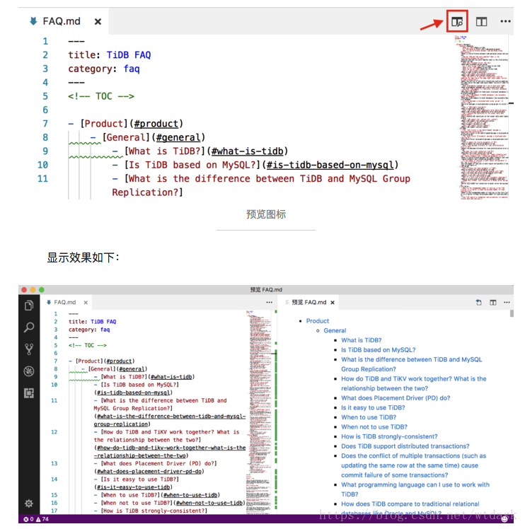Image resolution: width=525 pixels, height=529 pixels.
Task: Click #product anchor in top editor line 7
Action: [156, 124]
